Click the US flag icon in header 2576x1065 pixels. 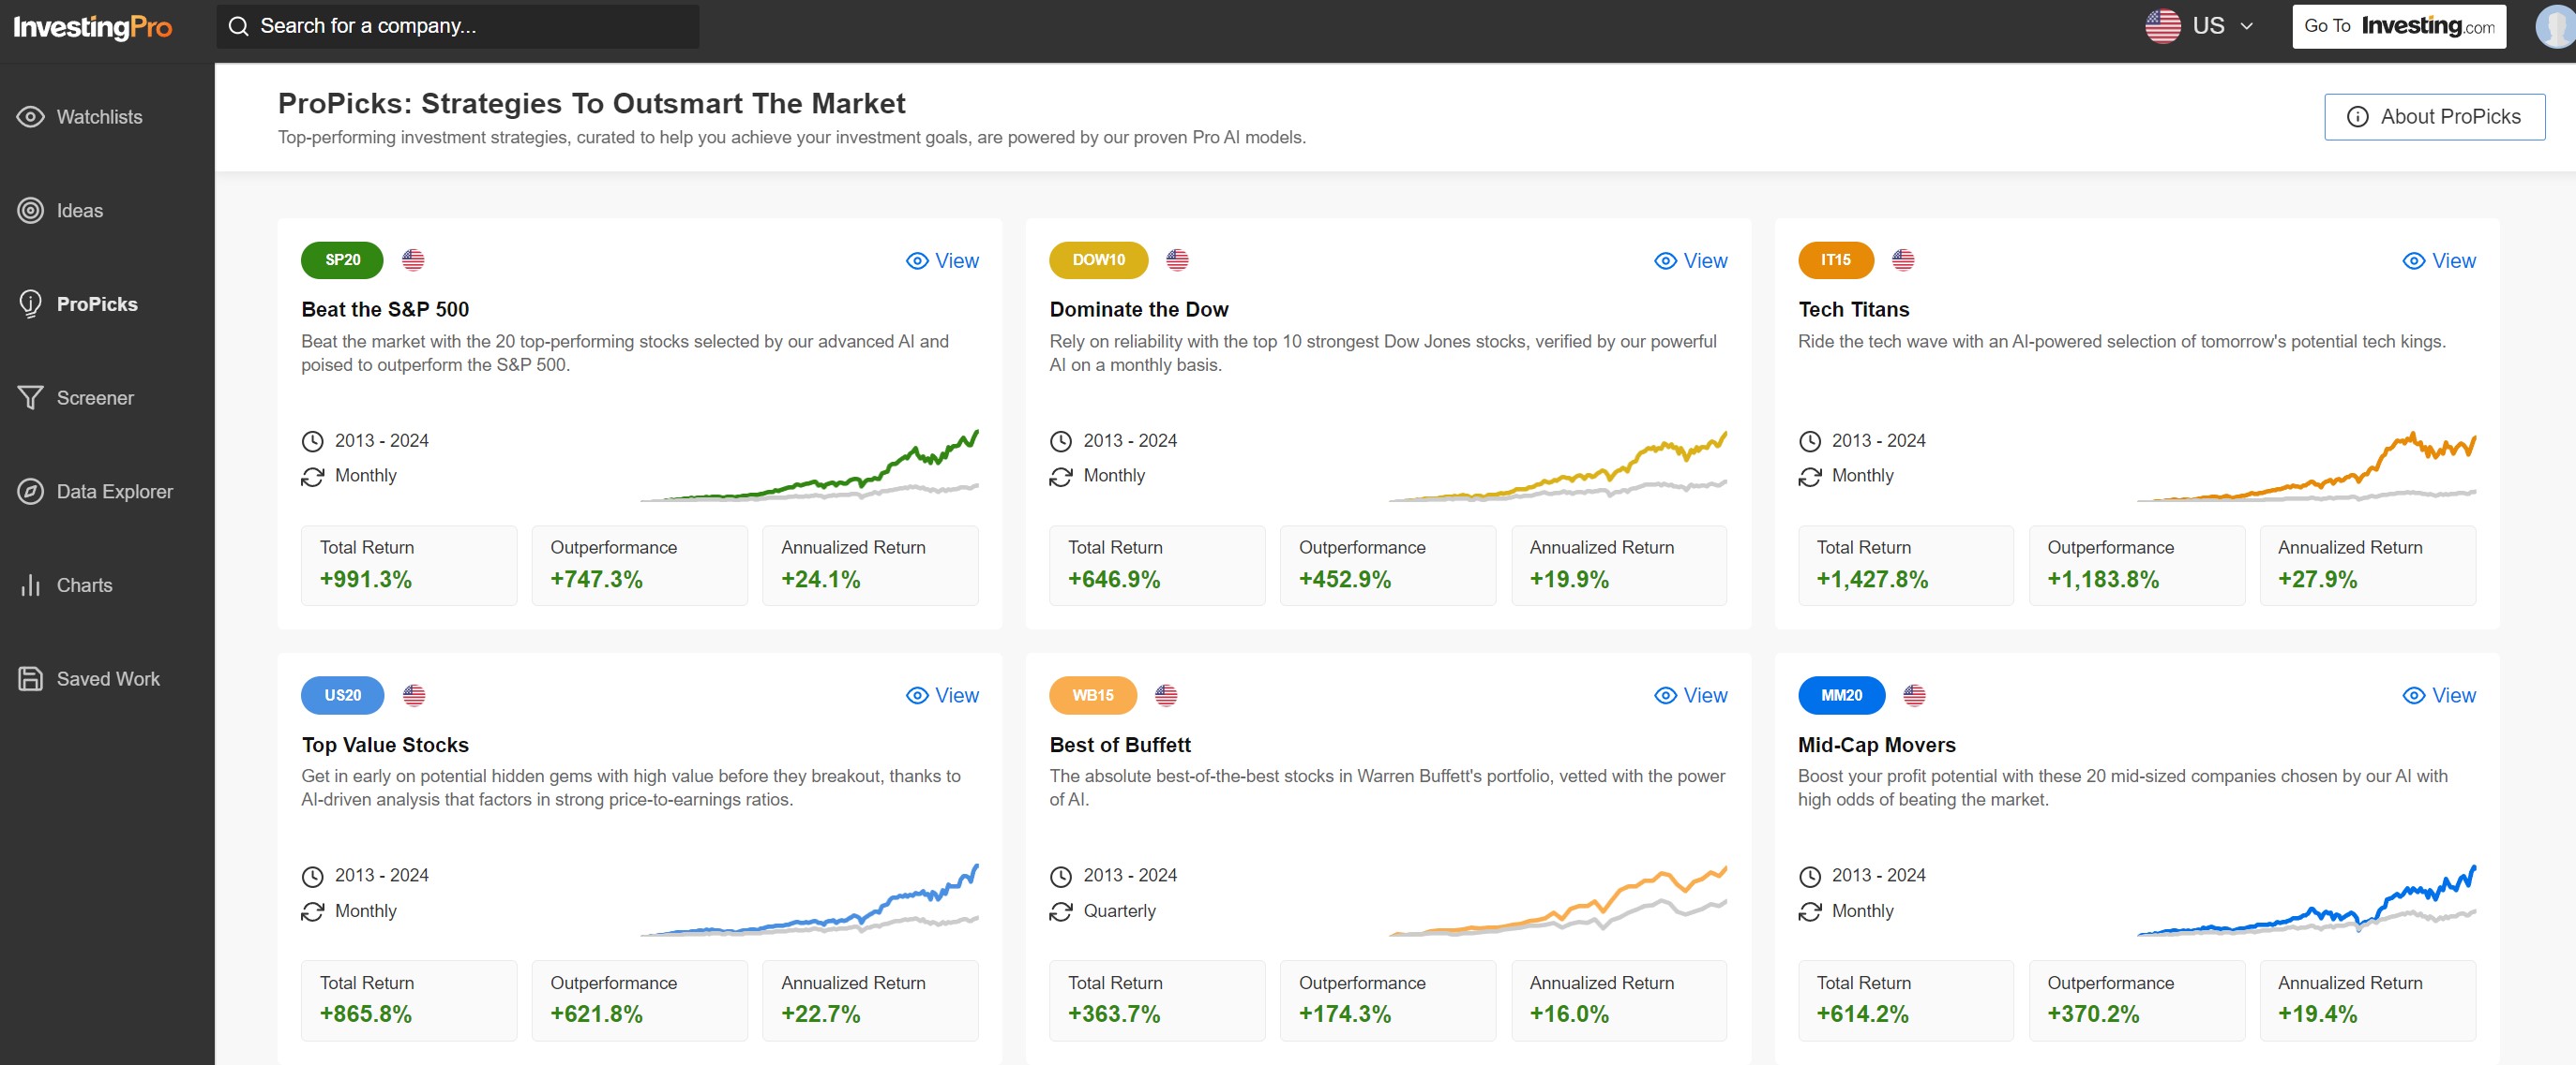pos(2162,26)
